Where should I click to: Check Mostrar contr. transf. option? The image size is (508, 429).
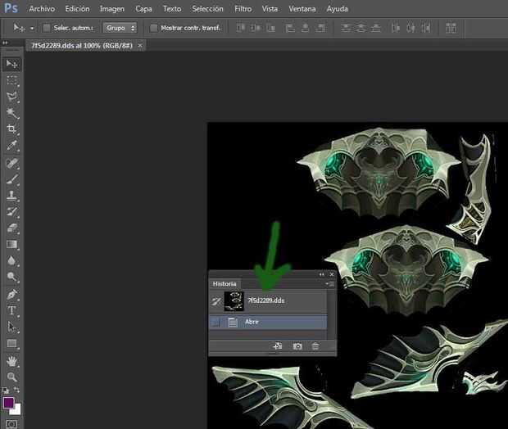tap(153, 28)
